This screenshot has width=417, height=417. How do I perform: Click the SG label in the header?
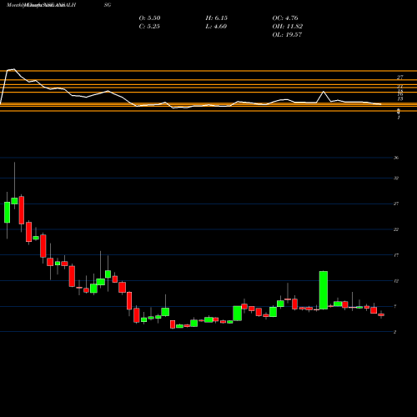point(108,5)
